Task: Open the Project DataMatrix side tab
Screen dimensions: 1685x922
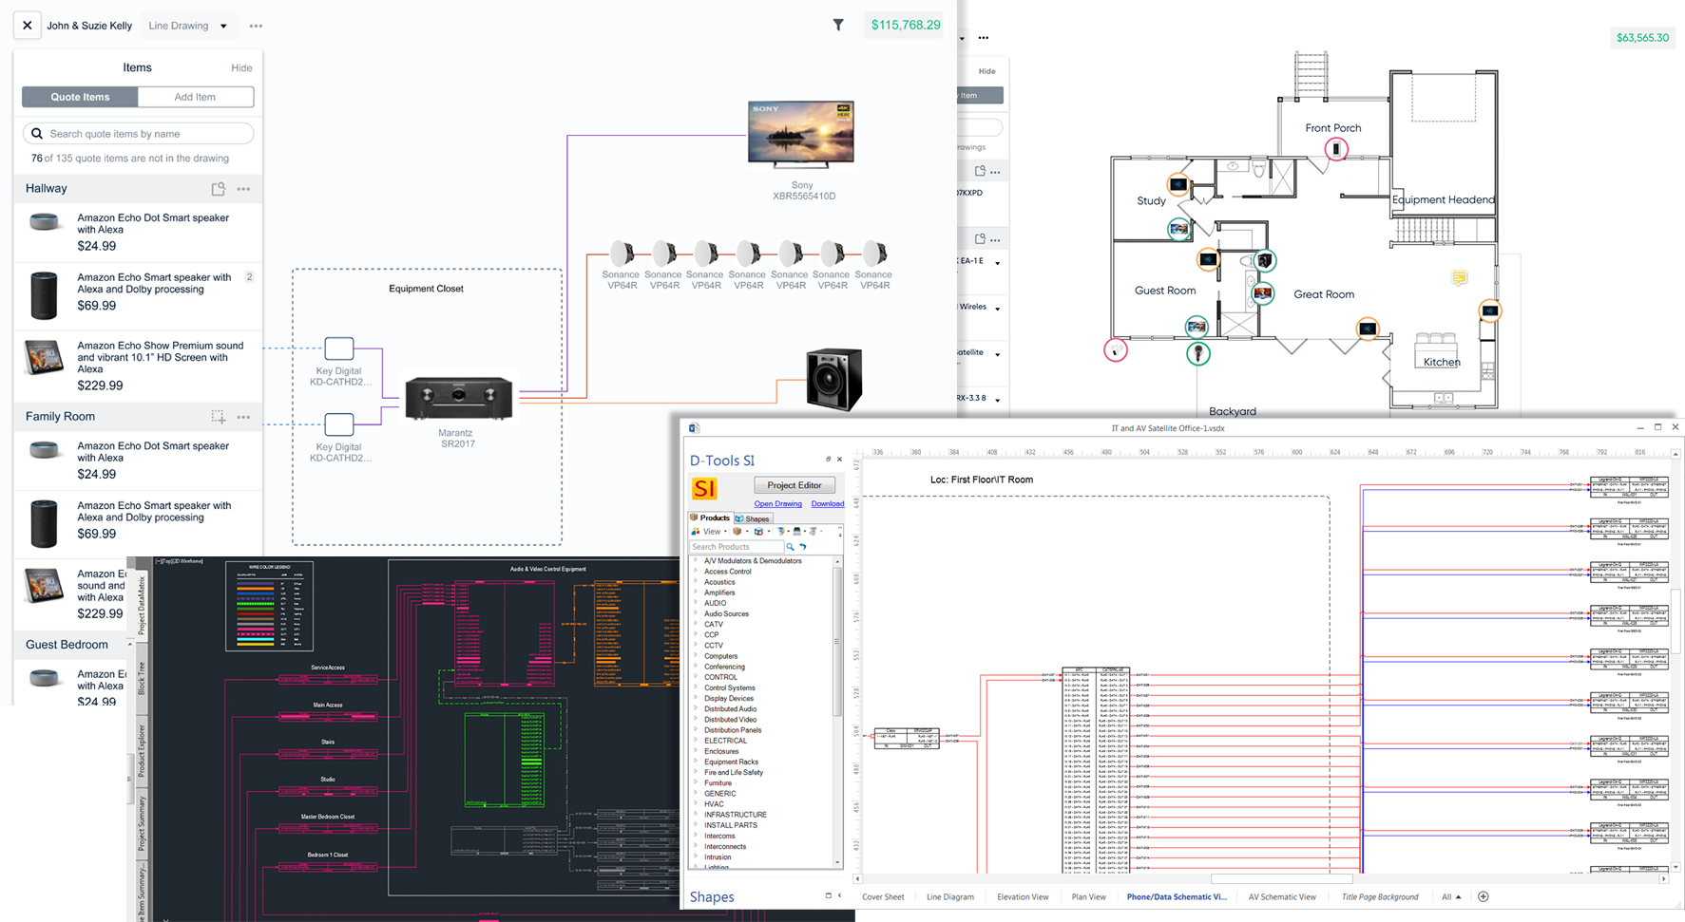Action: pos(142,606)
